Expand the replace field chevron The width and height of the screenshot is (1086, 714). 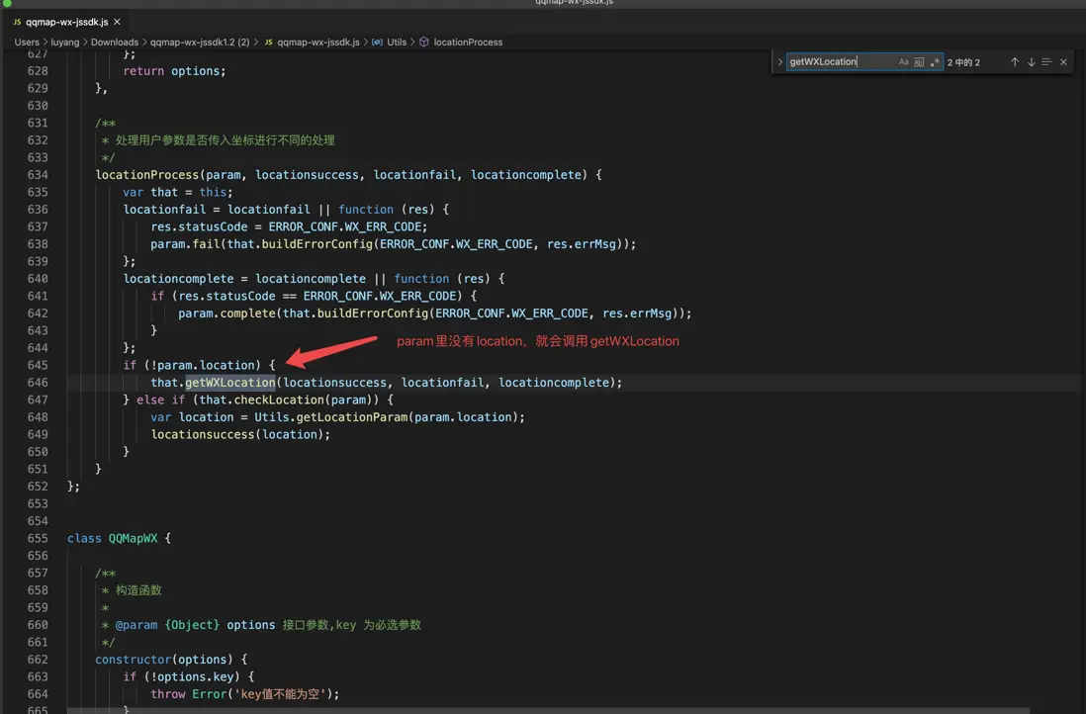(x=779, y=62)
